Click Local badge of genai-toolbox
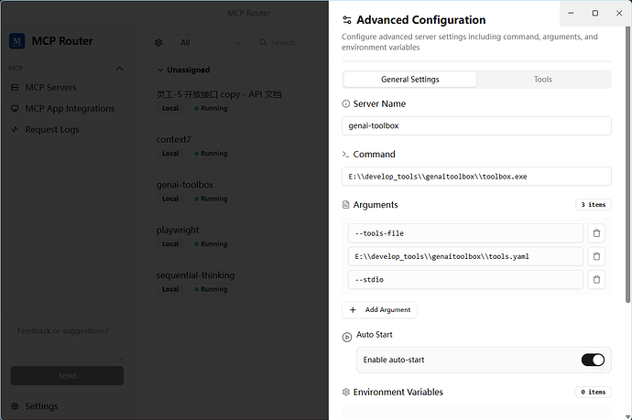Image resolution: width=632 pixels, height=420 pixels. 170,199
